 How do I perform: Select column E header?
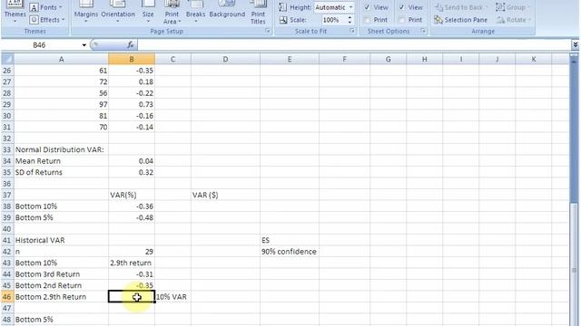click(x=290, y=59)
